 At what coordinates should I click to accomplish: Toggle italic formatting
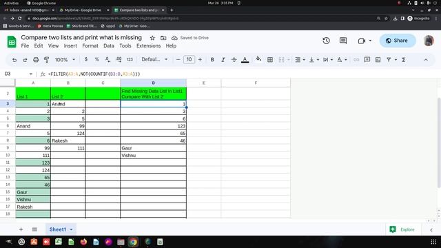point(223,60)
